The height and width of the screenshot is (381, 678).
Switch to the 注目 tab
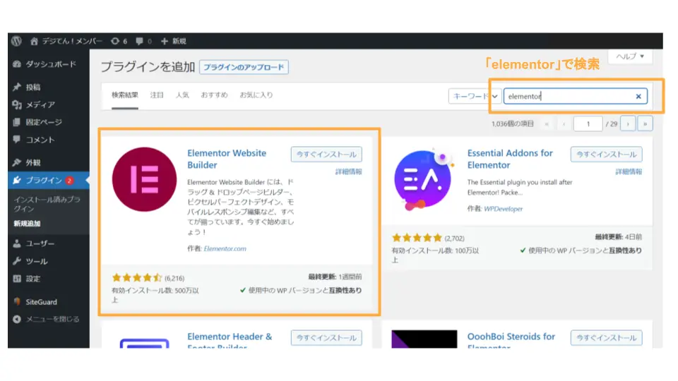click(x=157, y=95)
